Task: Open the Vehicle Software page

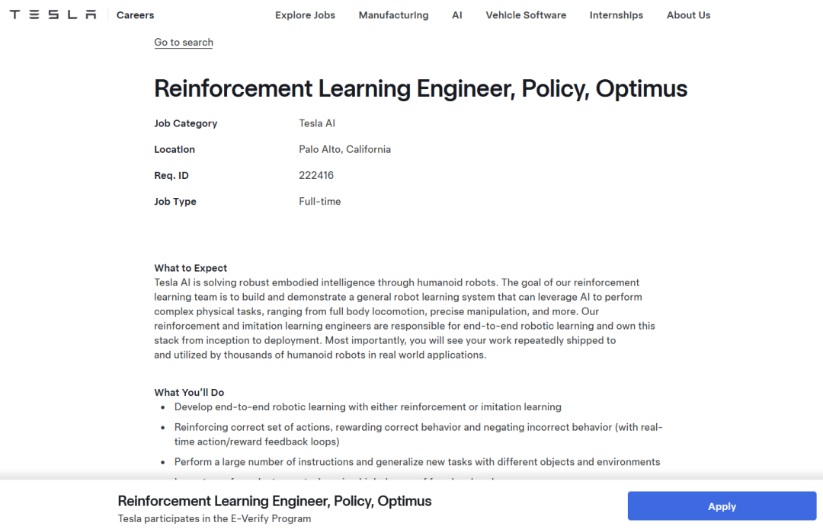Action: 526,15
